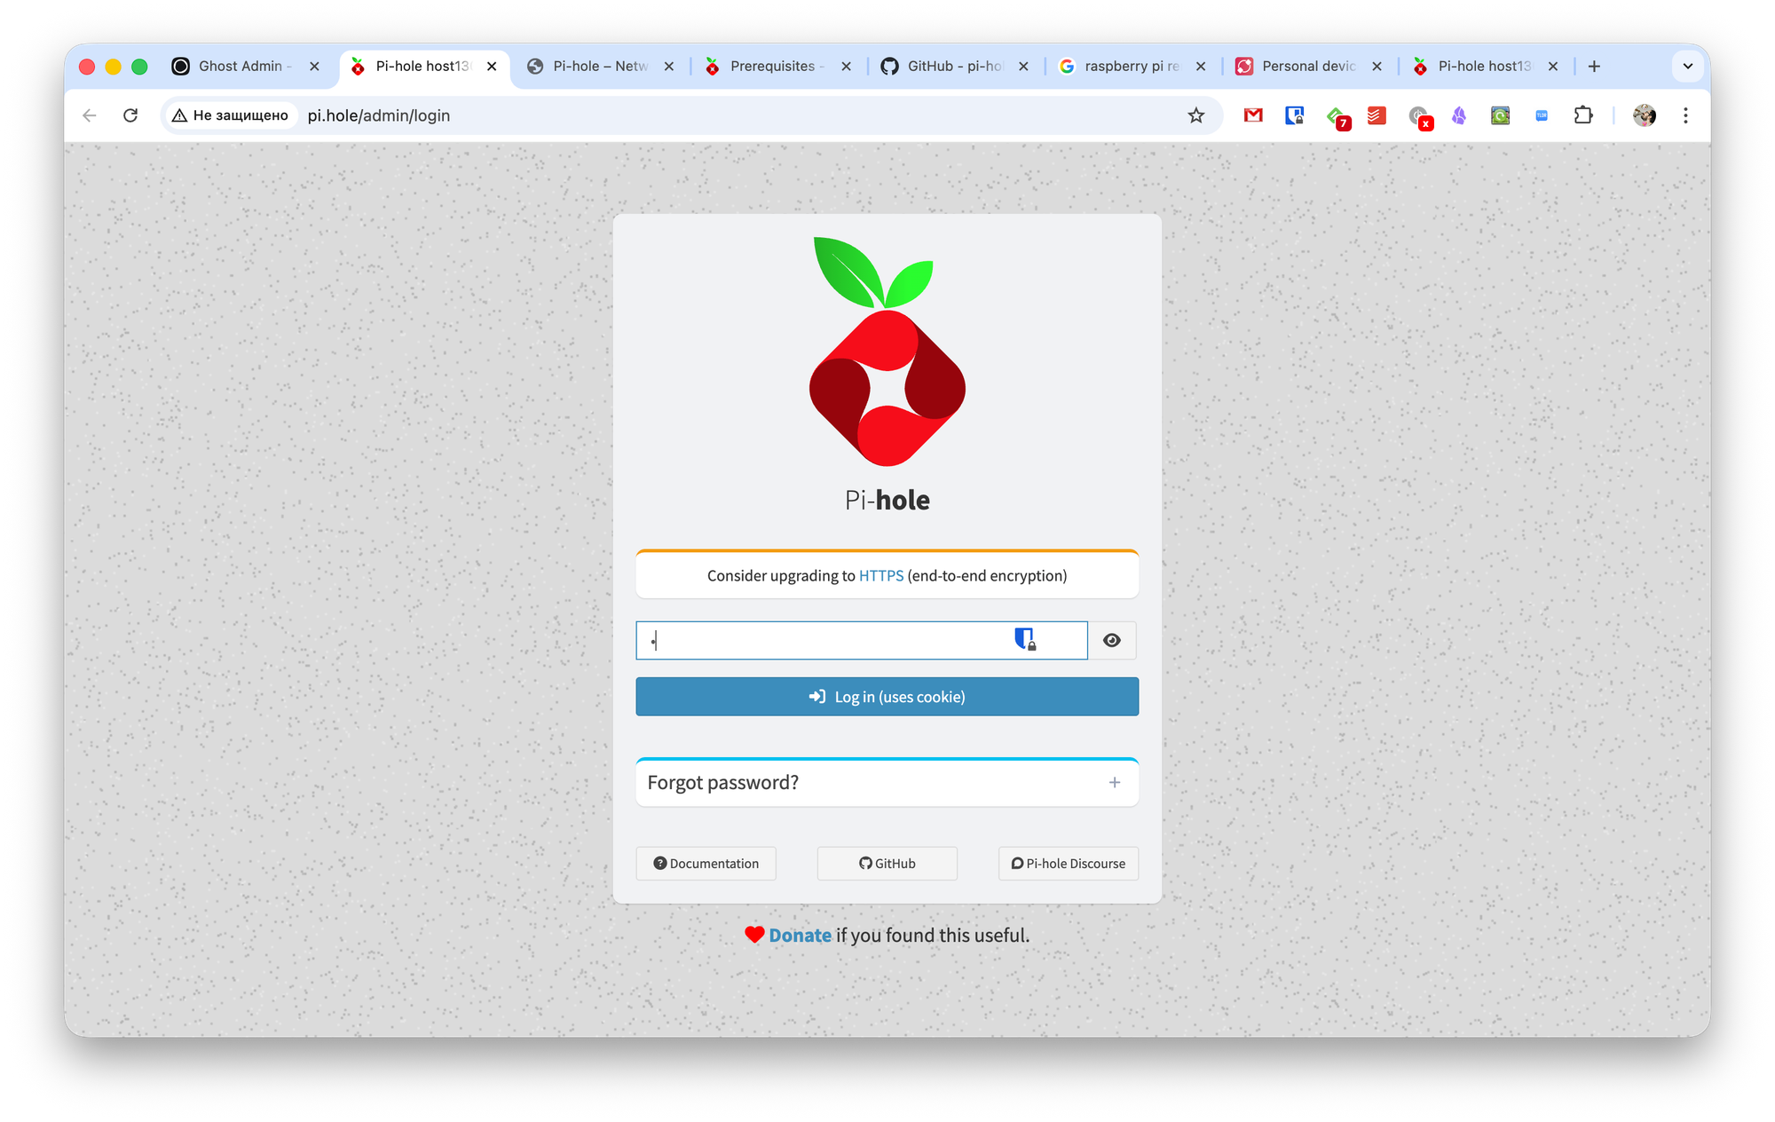1775x1122 pixels.
Task: Switch to the Prerequisites tab
Action: [772, 67]
